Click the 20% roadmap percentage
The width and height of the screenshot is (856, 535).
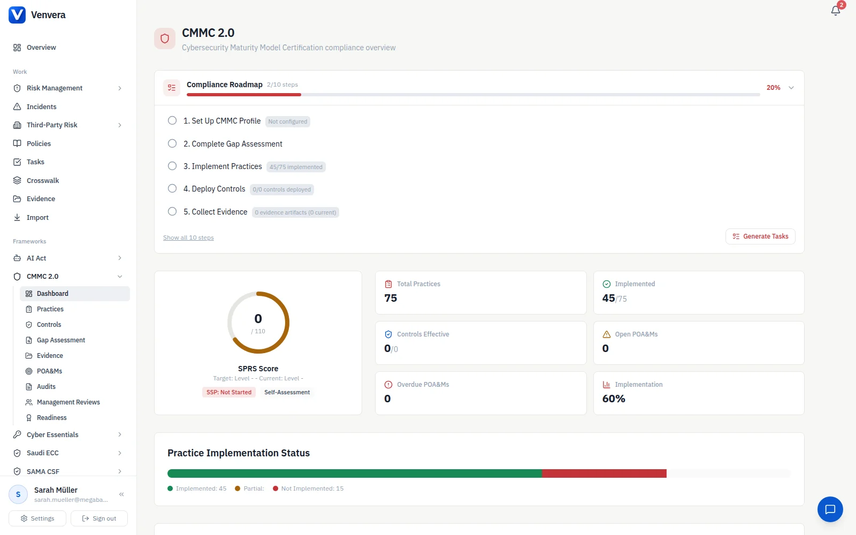(773, 88)
